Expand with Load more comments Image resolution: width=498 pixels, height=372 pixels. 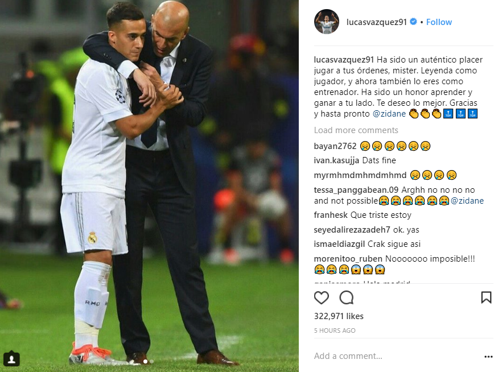coord(356,130)
